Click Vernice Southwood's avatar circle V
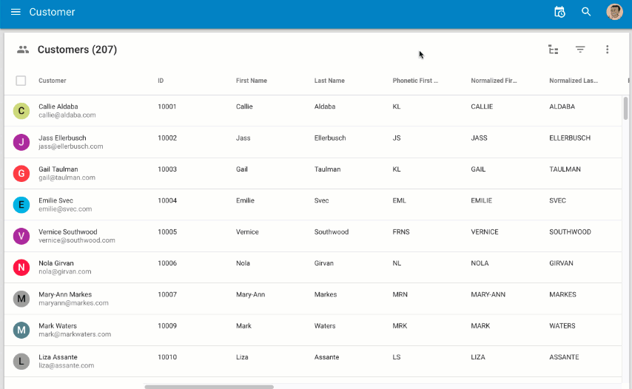The height and width of the screenshot is (389, 632). [21, 236]
